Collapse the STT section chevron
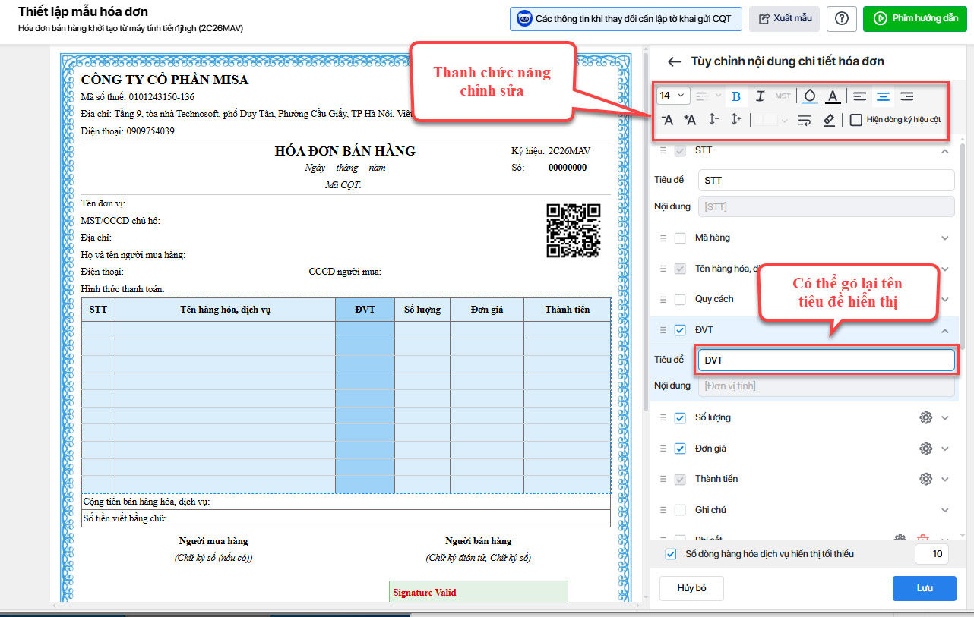Viewport: 974px width, 617px height. (x=945, y=151)
